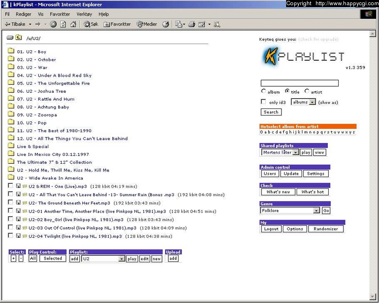Tick checkbox for U2 & REM - One (Live).mp3
This screenshot has height=303, width=379.
point(10,186)
